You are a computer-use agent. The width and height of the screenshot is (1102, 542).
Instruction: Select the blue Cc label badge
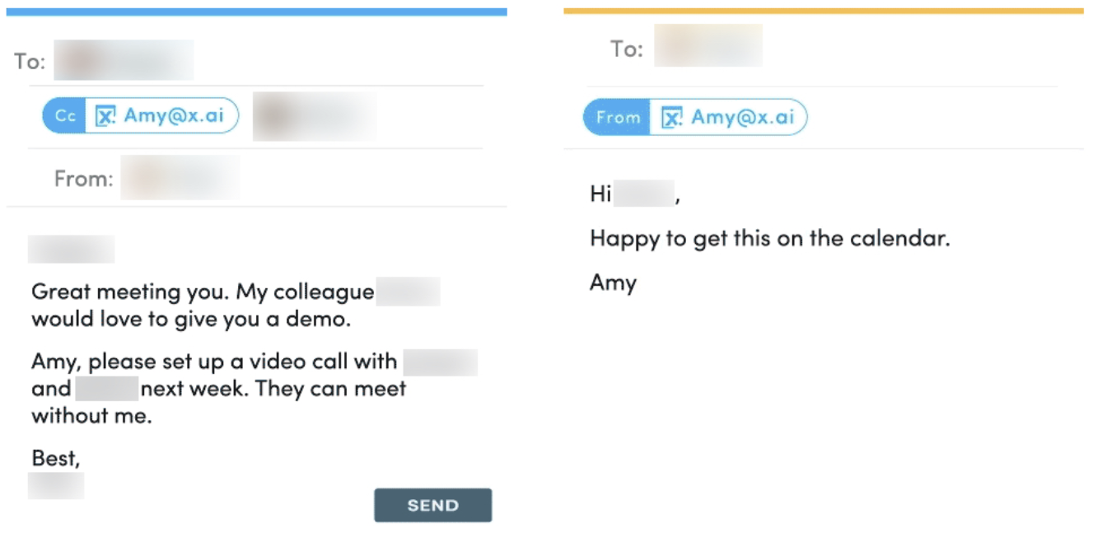point(65,116)
